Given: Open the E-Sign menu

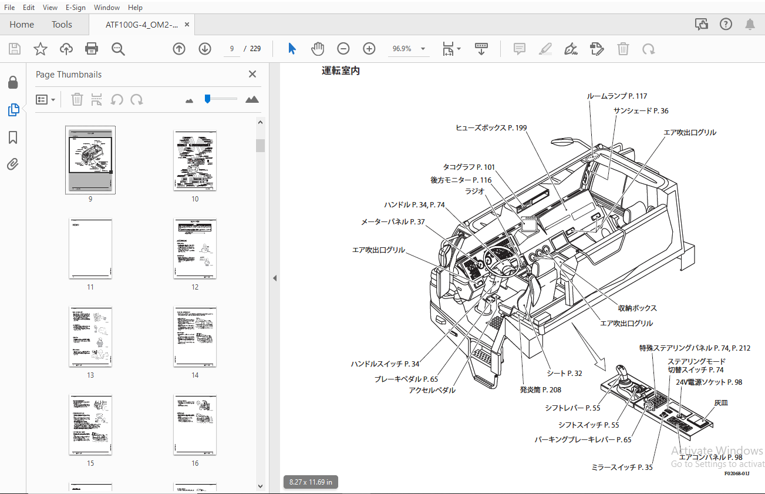Looking at the screenshot, I should [x=76, y=8].
